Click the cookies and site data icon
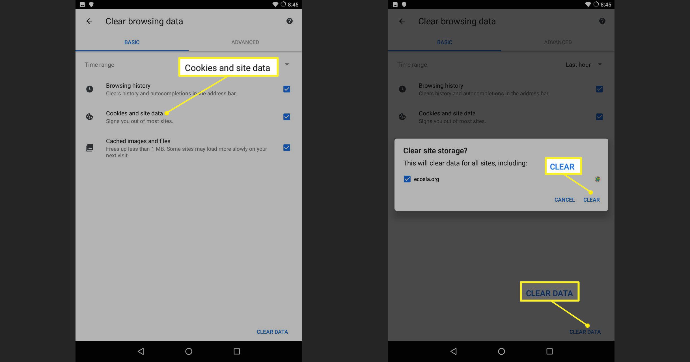This screenshot has height=362, width=690. tap(89, 116)
